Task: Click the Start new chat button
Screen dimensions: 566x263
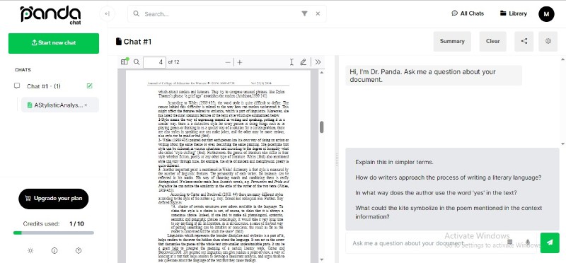Action: click(x=54, y=43)
